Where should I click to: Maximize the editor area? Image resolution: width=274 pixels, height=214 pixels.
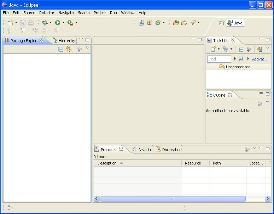coord(200,40)
